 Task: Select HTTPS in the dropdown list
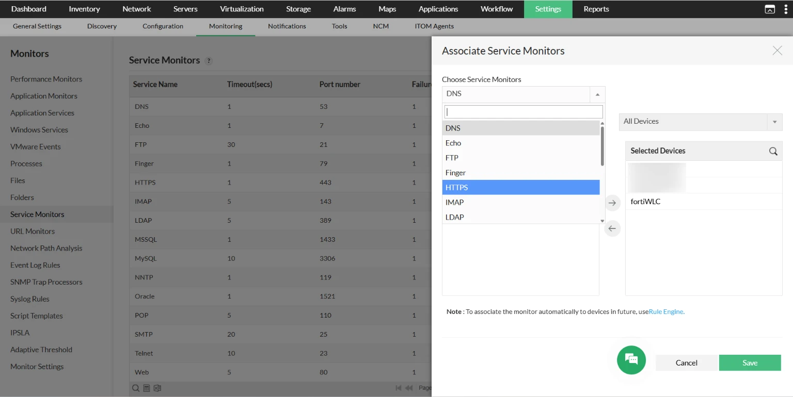tap(521, 187)
